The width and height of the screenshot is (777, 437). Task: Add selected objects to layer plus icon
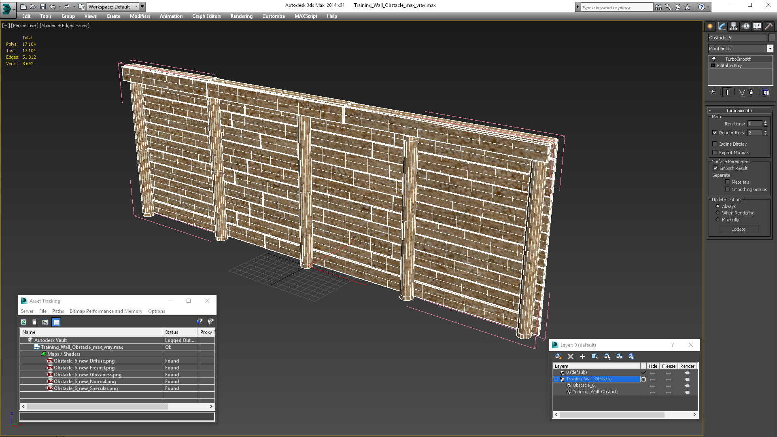pos(583,356)
